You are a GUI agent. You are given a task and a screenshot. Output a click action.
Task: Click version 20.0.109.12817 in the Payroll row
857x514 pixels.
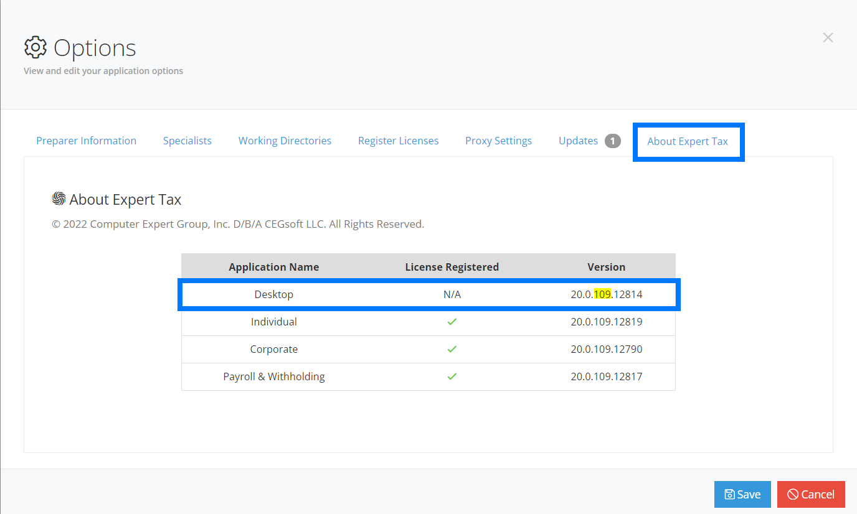tap(607, 376)
